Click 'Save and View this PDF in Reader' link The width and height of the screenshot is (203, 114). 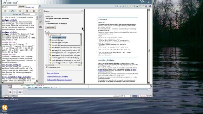point(57,77)
